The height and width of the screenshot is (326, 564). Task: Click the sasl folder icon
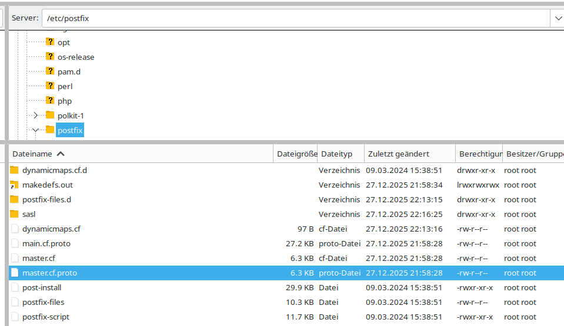[x=15, y=215]
